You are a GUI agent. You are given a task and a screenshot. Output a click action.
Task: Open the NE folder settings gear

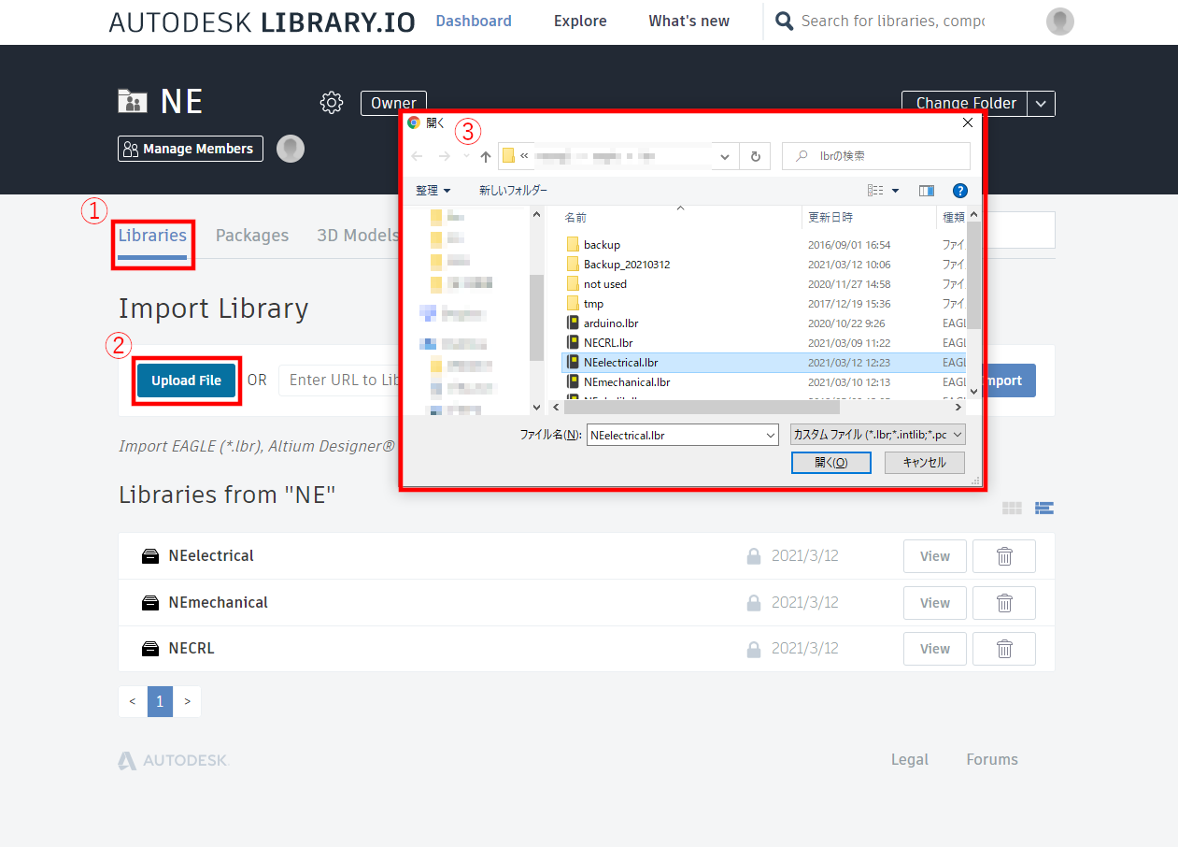[x=332, y=103]
